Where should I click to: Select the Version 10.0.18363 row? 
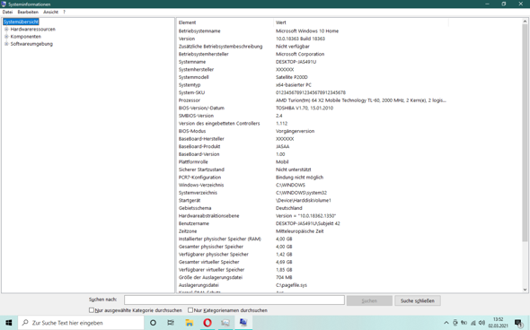click(x=313, y=39)
